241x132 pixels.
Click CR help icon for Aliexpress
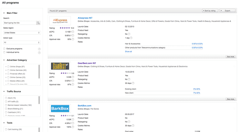click(73, 35)
